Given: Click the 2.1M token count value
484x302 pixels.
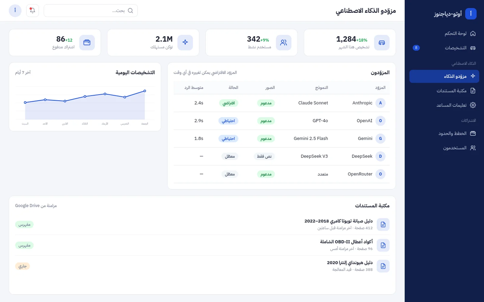Looking at the screenshot, I should (x=164, y=39).
